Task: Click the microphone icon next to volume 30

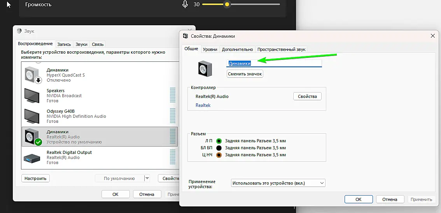Action: [x=185, y=4]
